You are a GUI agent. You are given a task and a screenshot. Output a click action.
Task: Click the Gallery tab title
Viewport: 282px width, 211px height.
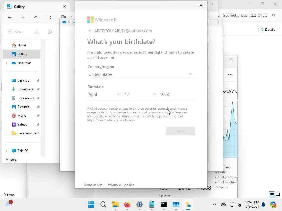[x=19, y=7]
